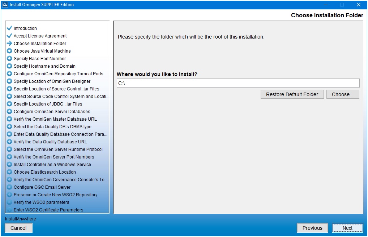Click circle icon beside Configure OmniGen Repository Tomcat Ports
368x237 pixels.
(9, 73)
